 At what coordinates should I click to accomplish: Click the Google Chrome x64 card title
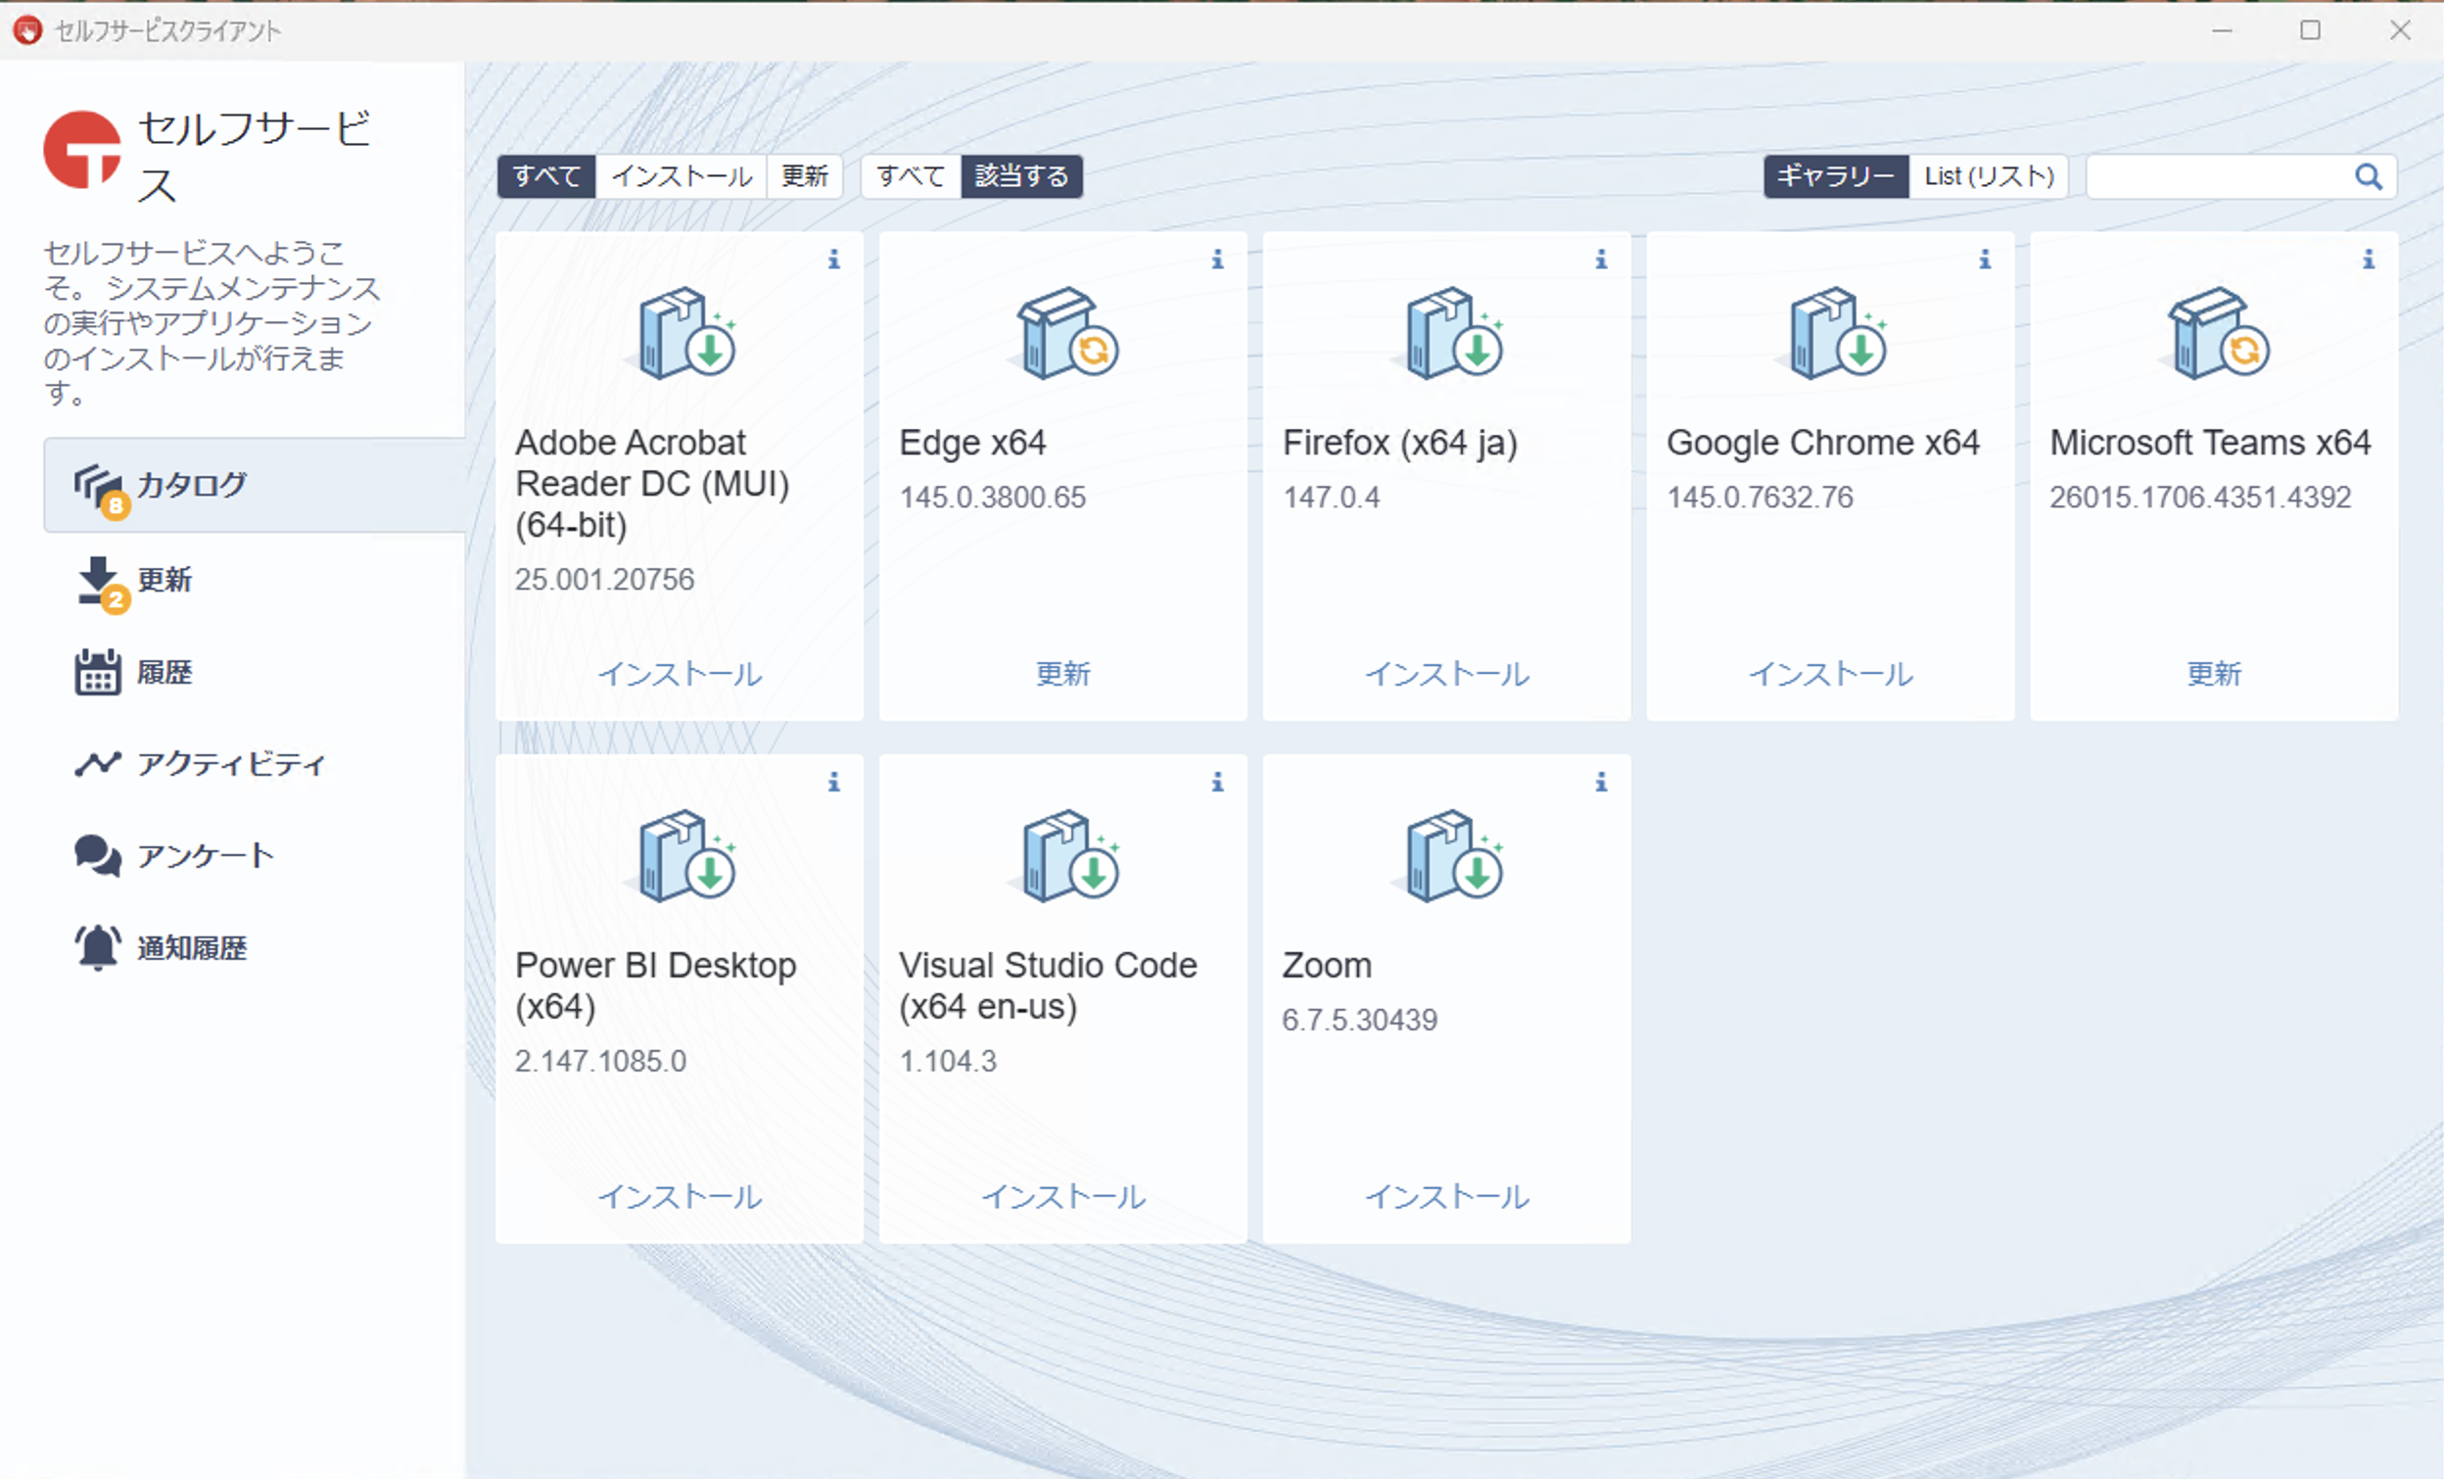[x=1822, y=443]
